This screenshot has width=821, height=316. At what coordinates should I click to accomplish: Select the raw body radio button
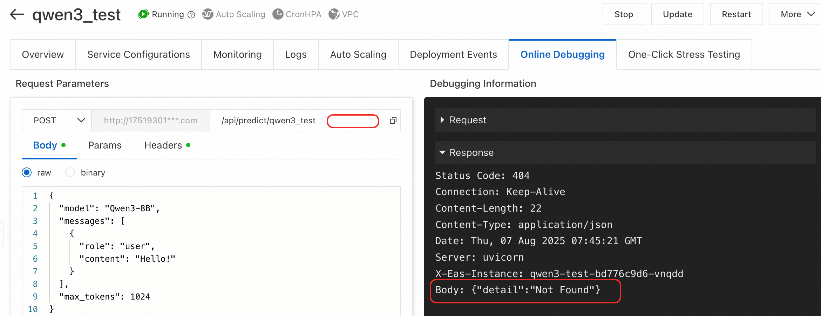tap(27, 172)
